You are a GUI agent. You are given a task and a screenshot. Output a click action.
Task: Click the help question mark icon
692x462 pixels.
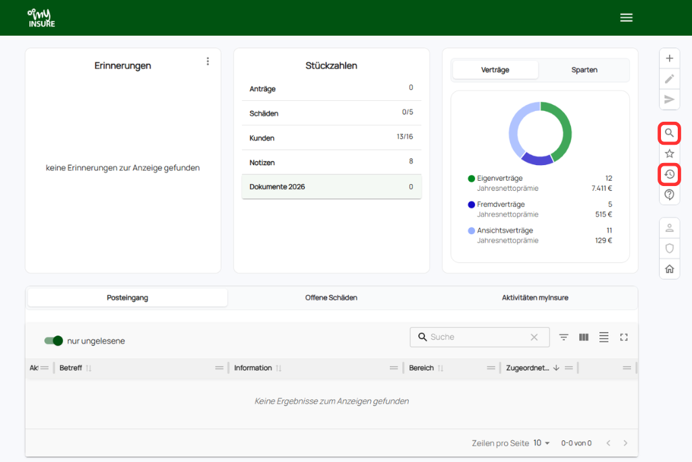click(x=669, y=195)
